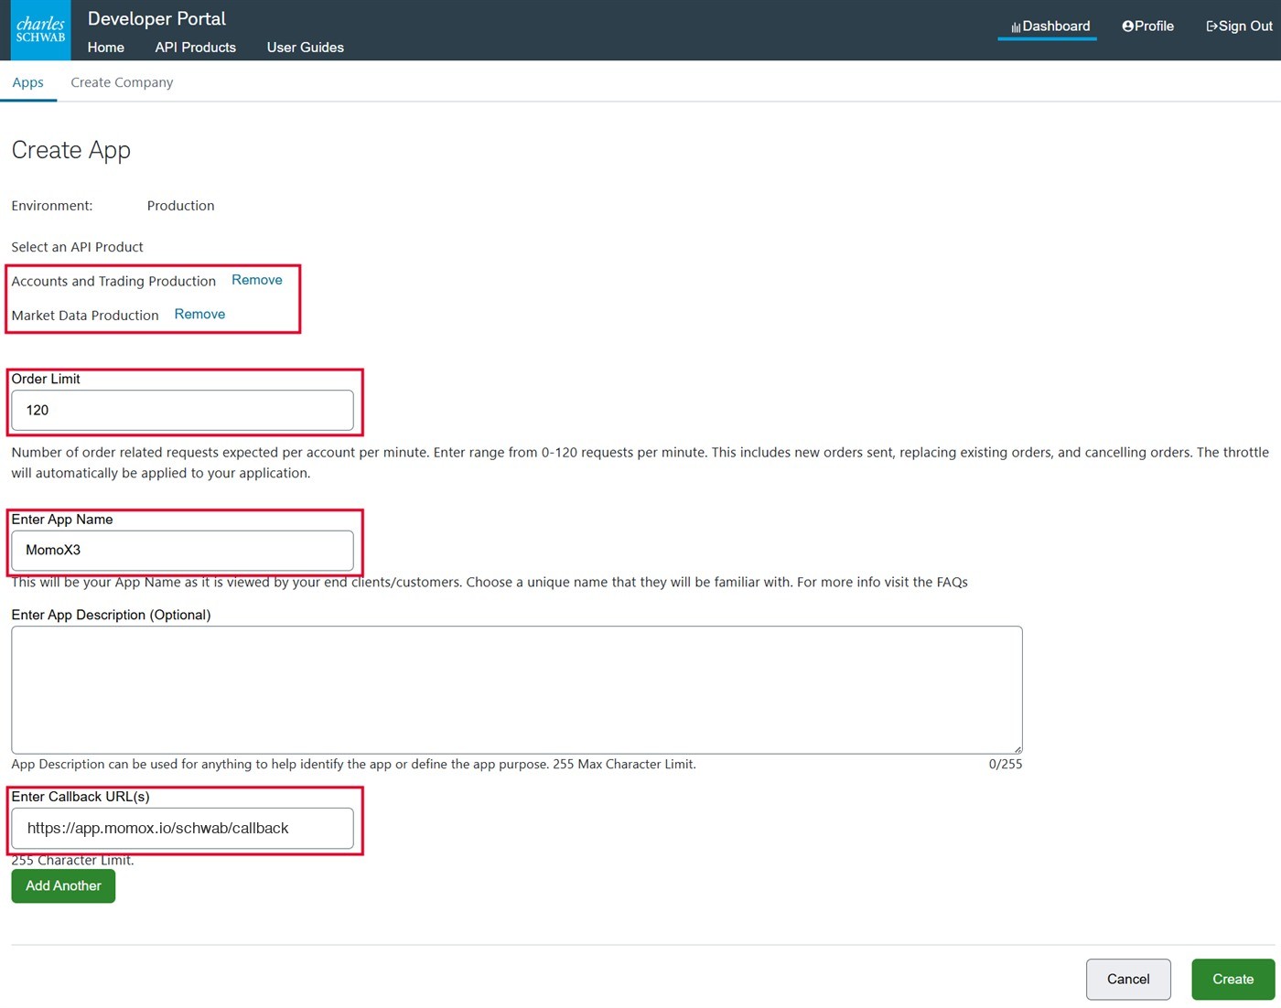Image resolution: width=1281 pixels, height=1008 pixels.
Task: Open the User Guides menu
Action: (306, 48)
